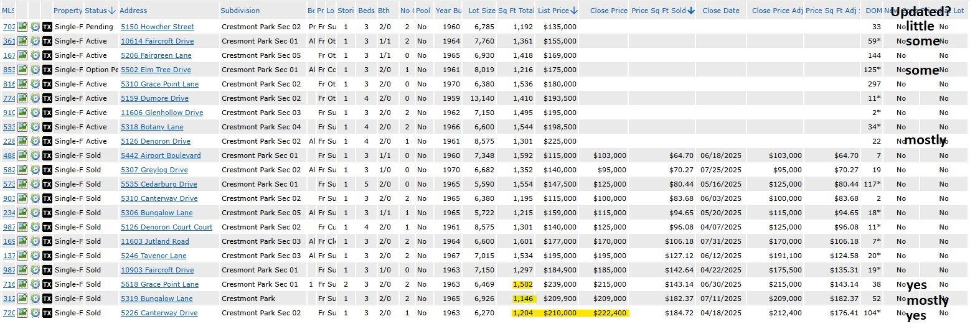Sort by the Close Price header

pyautogui.click(x=608, y=11)
